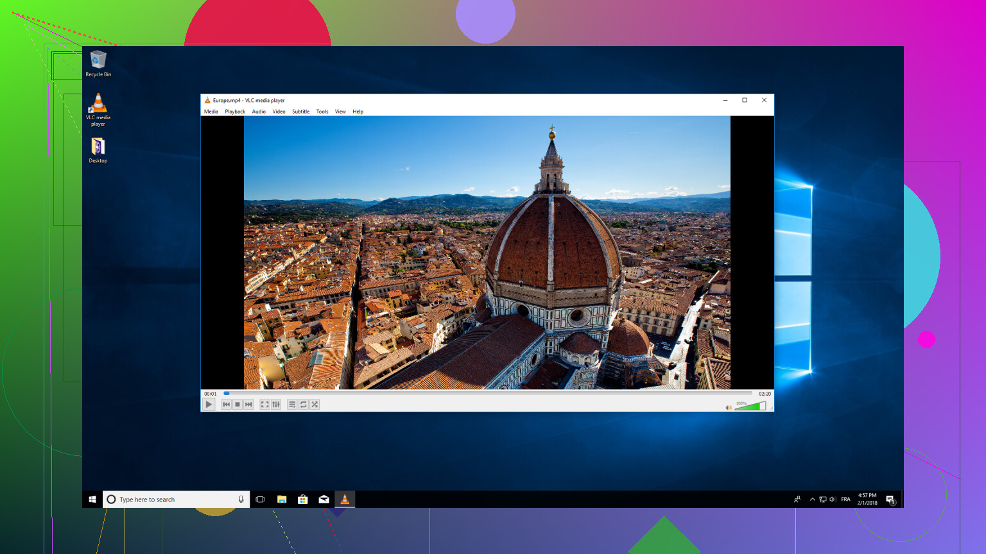This screenshot has width=986, height=554.
Task: Expand the Subtitle menu
Action: point(300,112)
